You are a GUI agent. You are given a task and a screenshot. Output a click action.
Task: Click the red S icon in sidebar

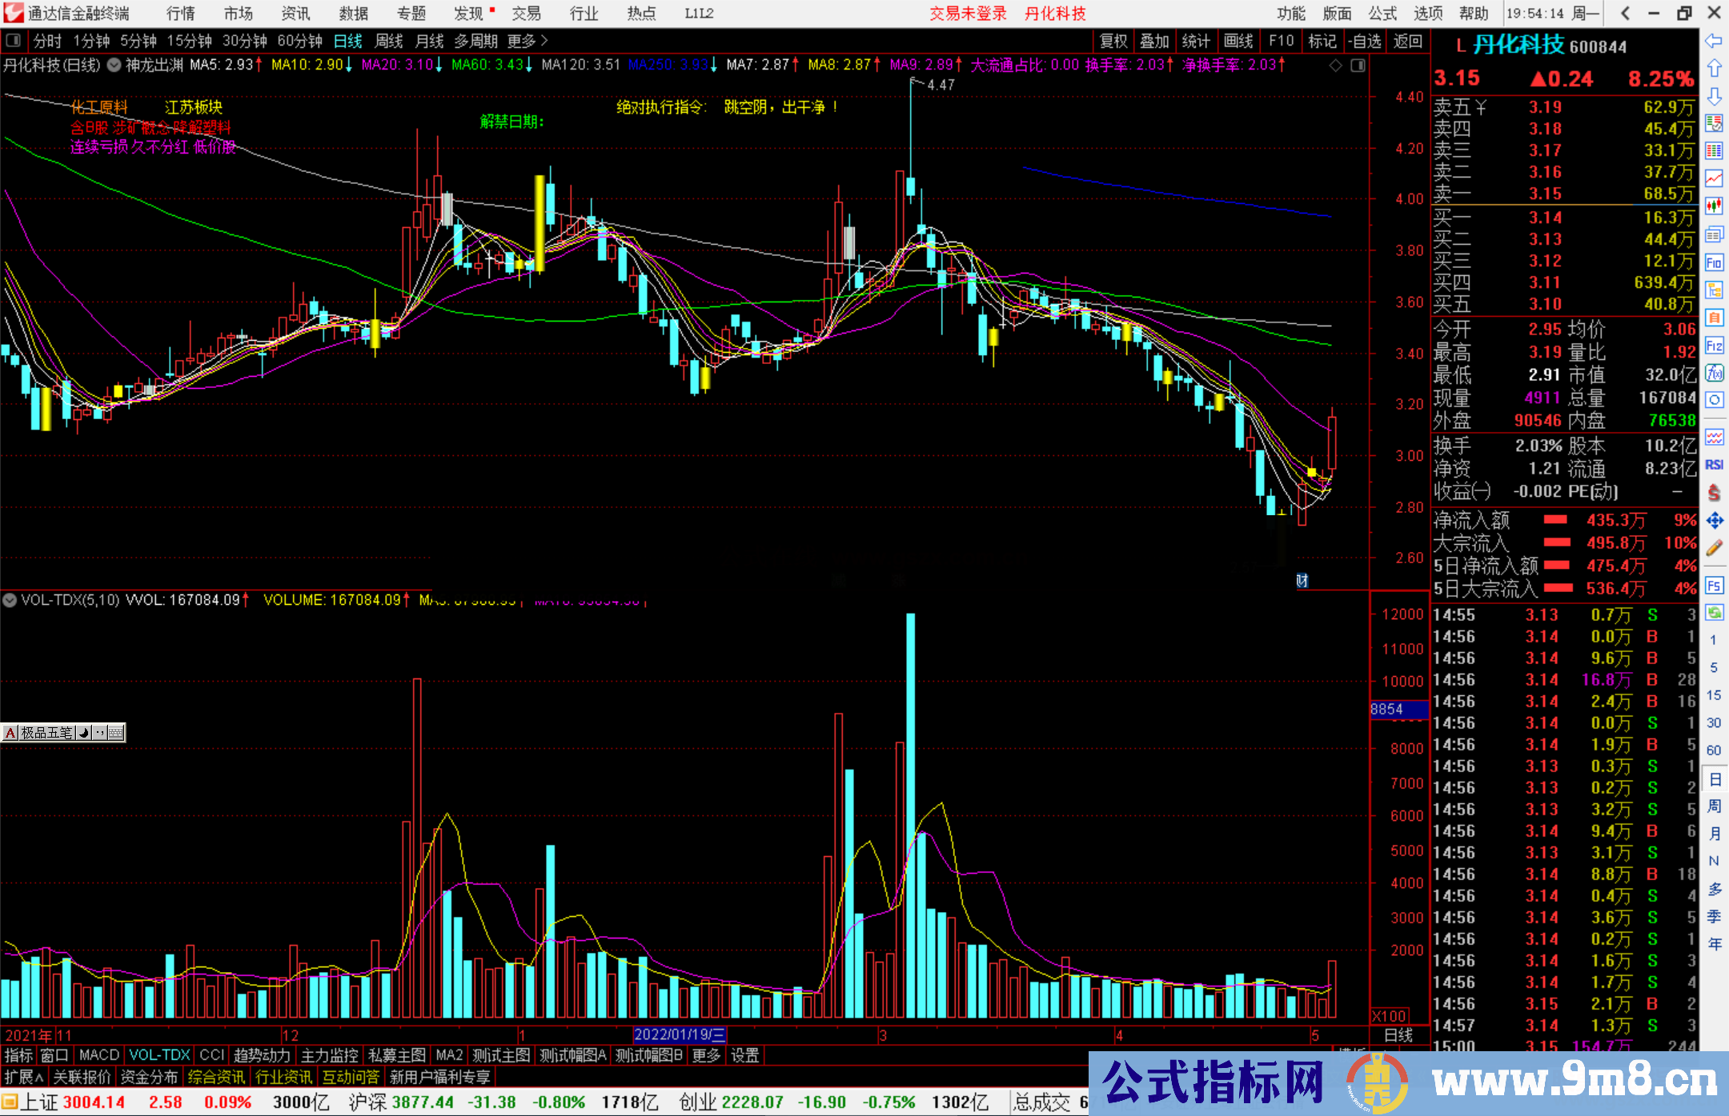(x=1714, y=493)
